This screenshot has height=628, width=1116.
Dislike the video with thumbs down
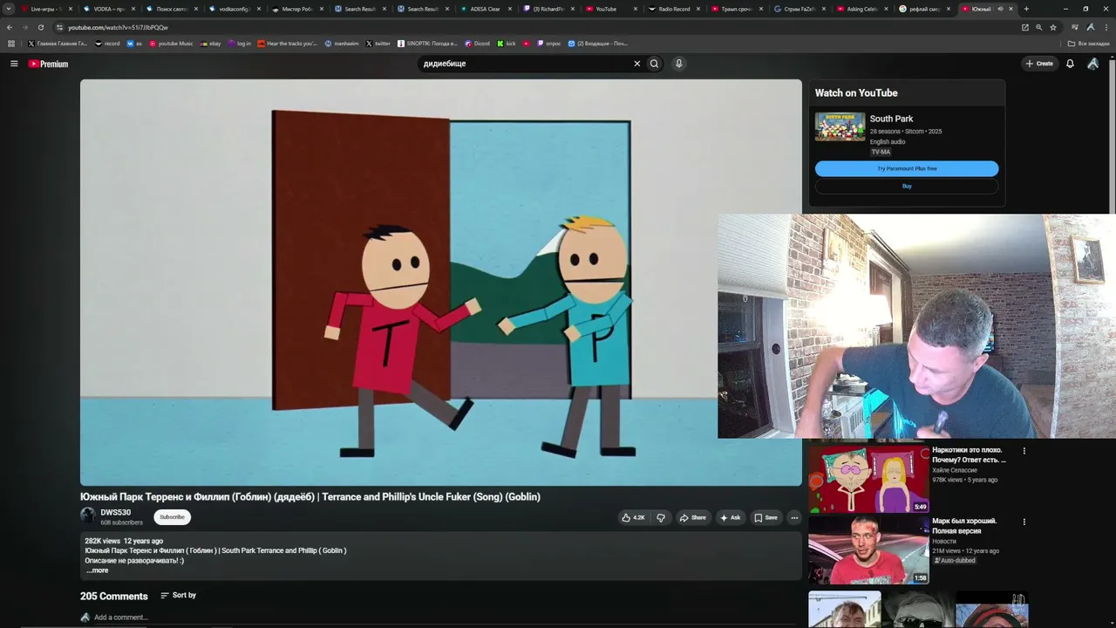[x=661, y=517]
